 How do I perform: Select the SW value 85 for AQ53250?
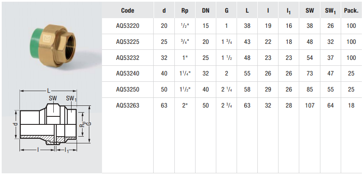tap(310, 89)
